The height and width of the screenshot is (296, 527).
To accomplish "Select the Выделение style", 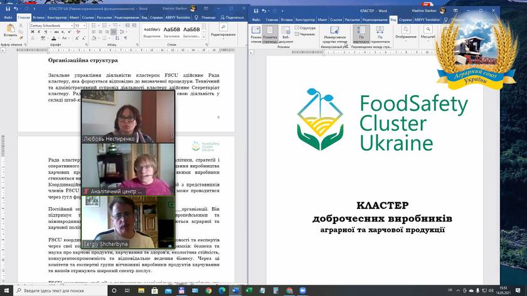I will tap(152, 32).
